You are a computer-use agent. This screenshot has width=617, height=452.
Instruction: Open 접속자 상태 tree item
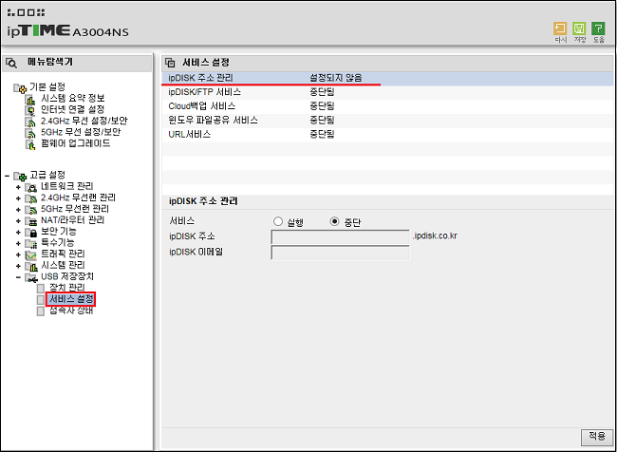[x=71, y=311]
